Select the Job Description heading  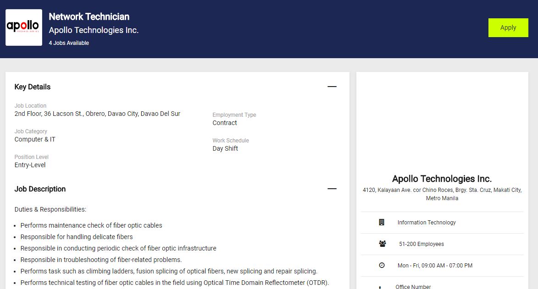[x=40, y=189]
